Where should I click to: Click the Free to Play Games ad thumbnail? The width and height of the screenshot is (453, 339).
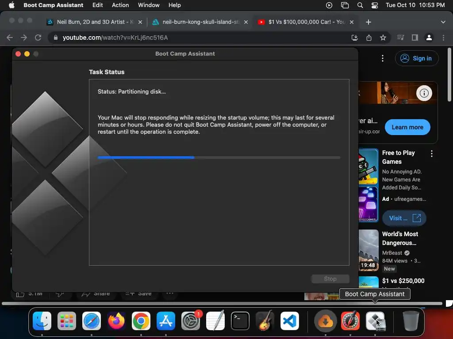pyautogui.click(x=368, y=185)
